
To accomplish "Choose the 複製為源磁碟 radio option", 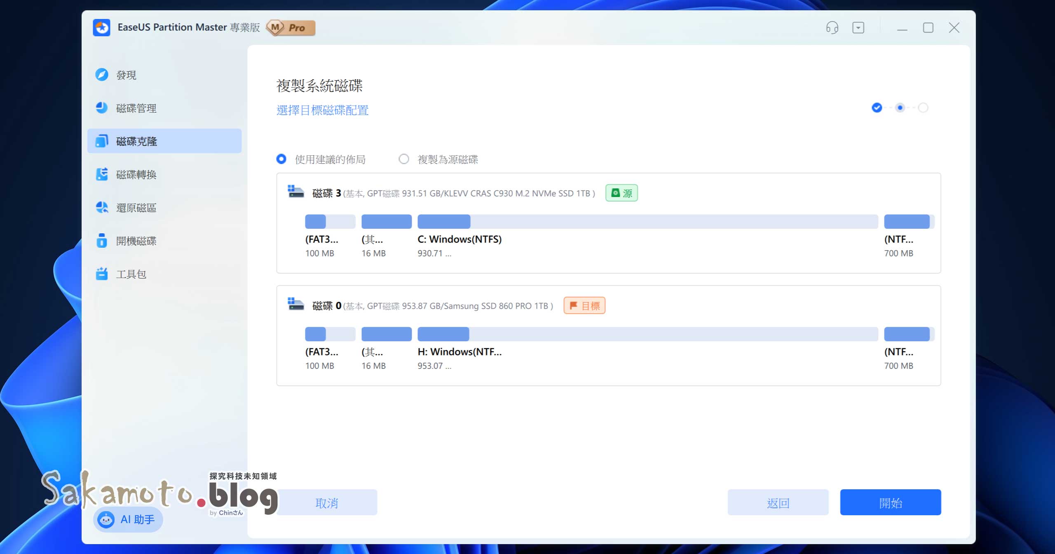I will click(404, 159).
